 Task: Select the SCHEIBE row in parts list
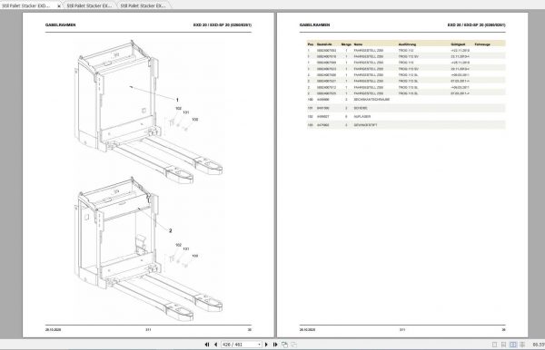[406, 108]
